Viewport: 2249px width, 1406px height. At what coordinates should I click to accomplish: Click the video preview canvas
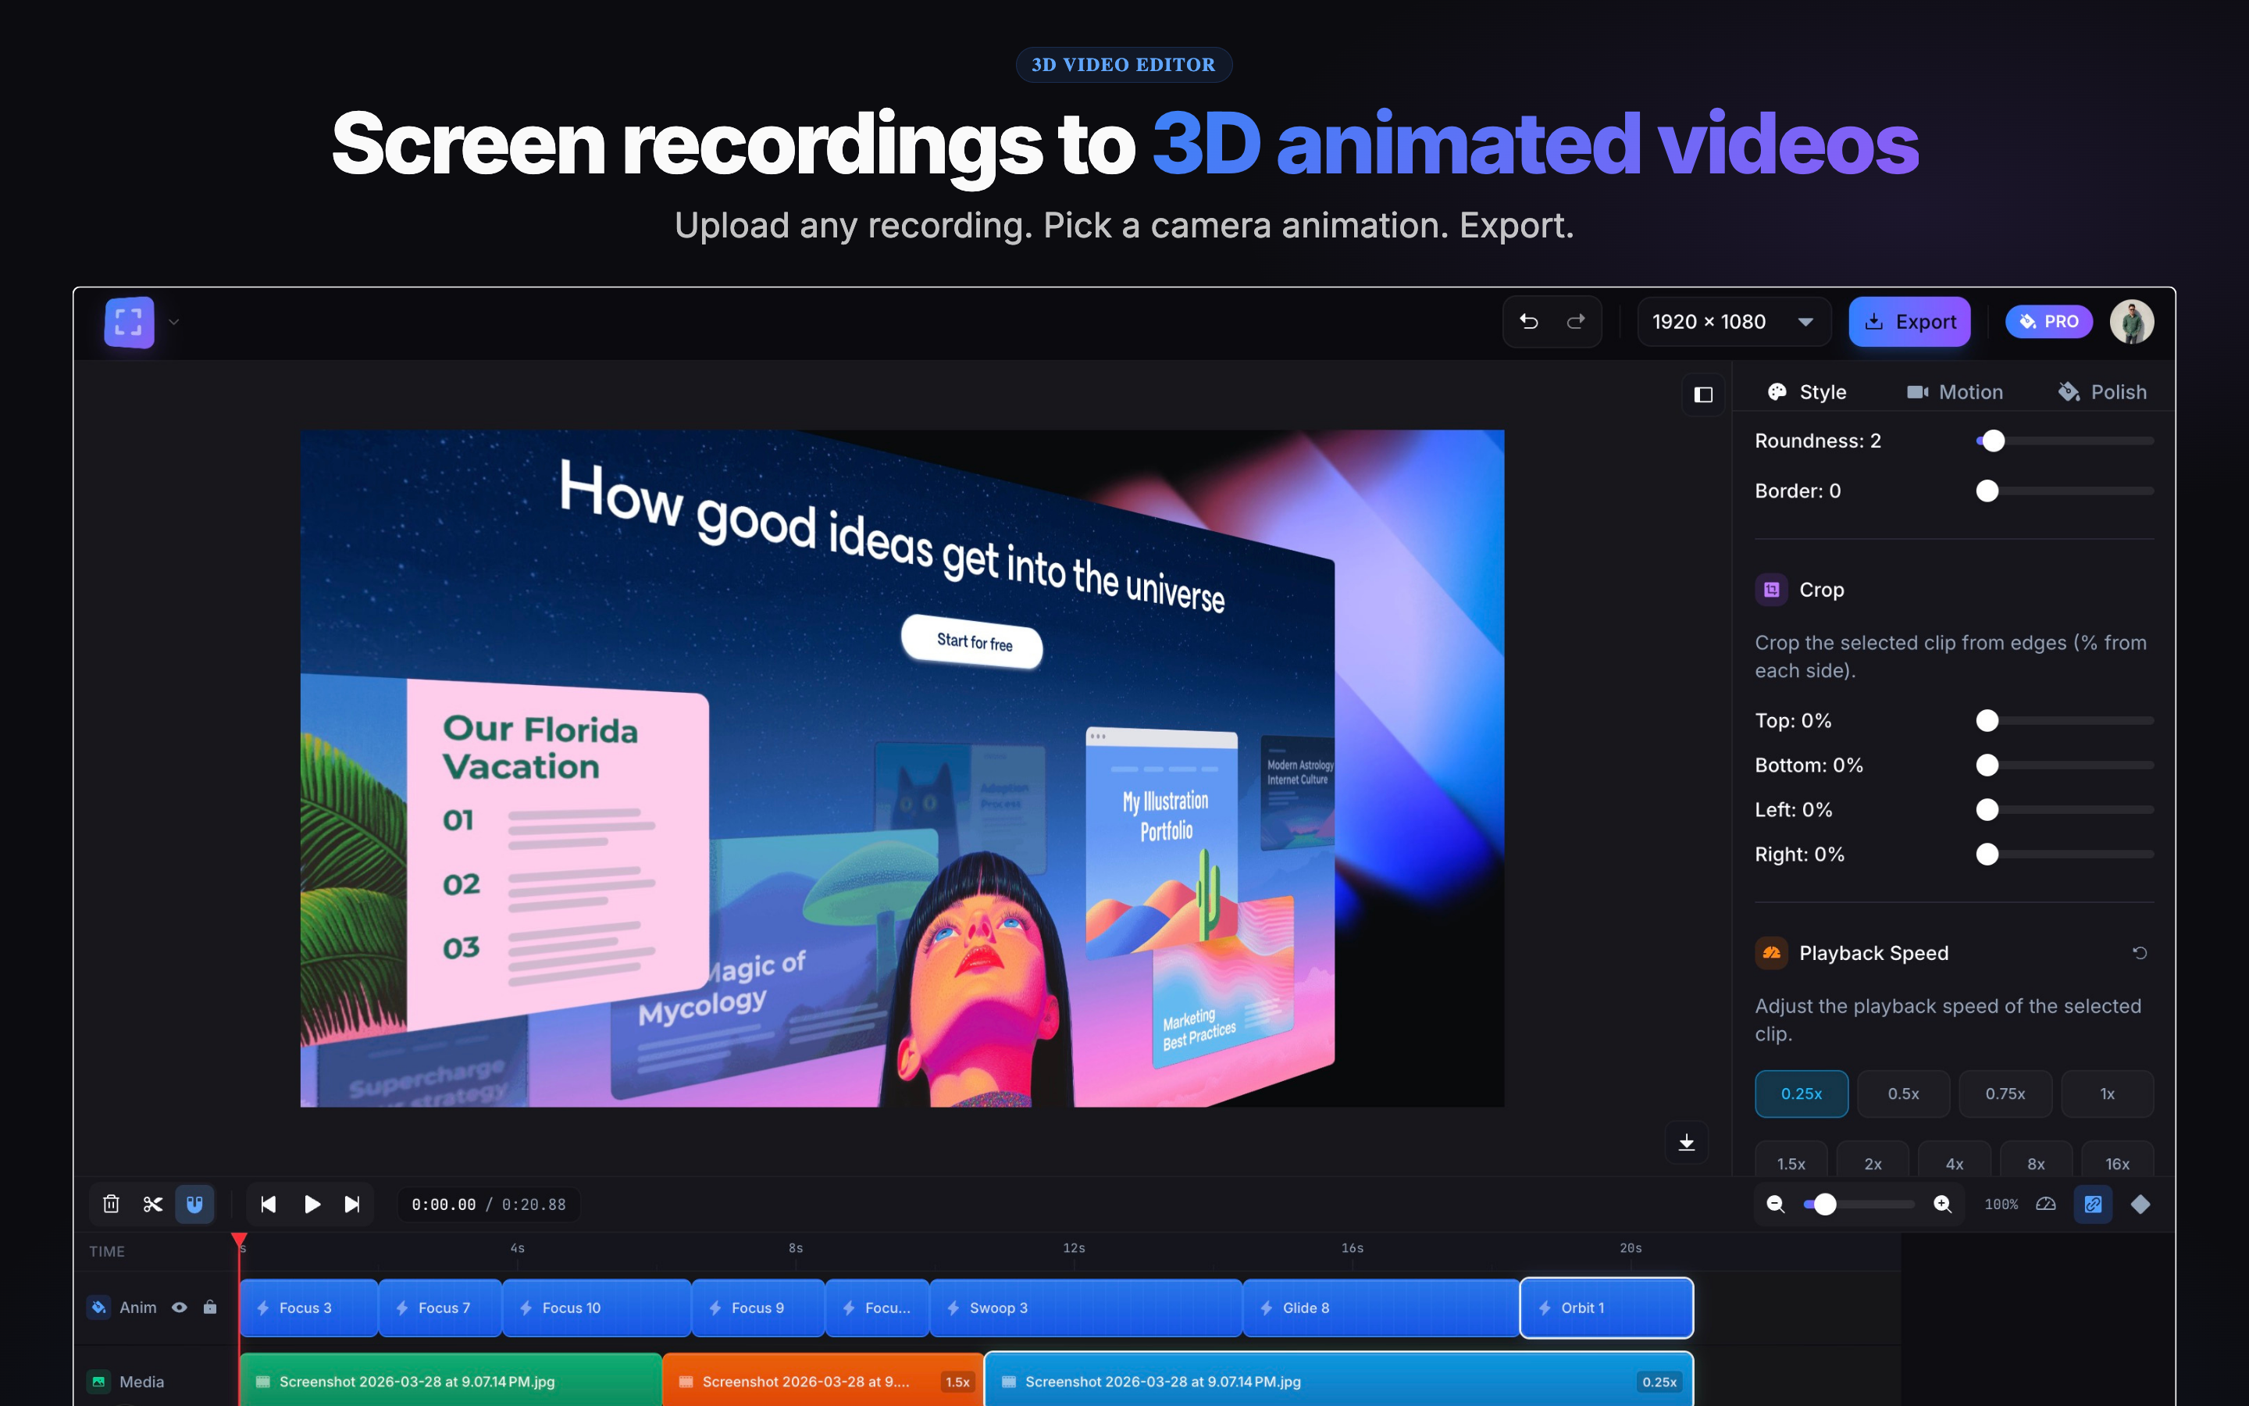(x=901, y=768)
